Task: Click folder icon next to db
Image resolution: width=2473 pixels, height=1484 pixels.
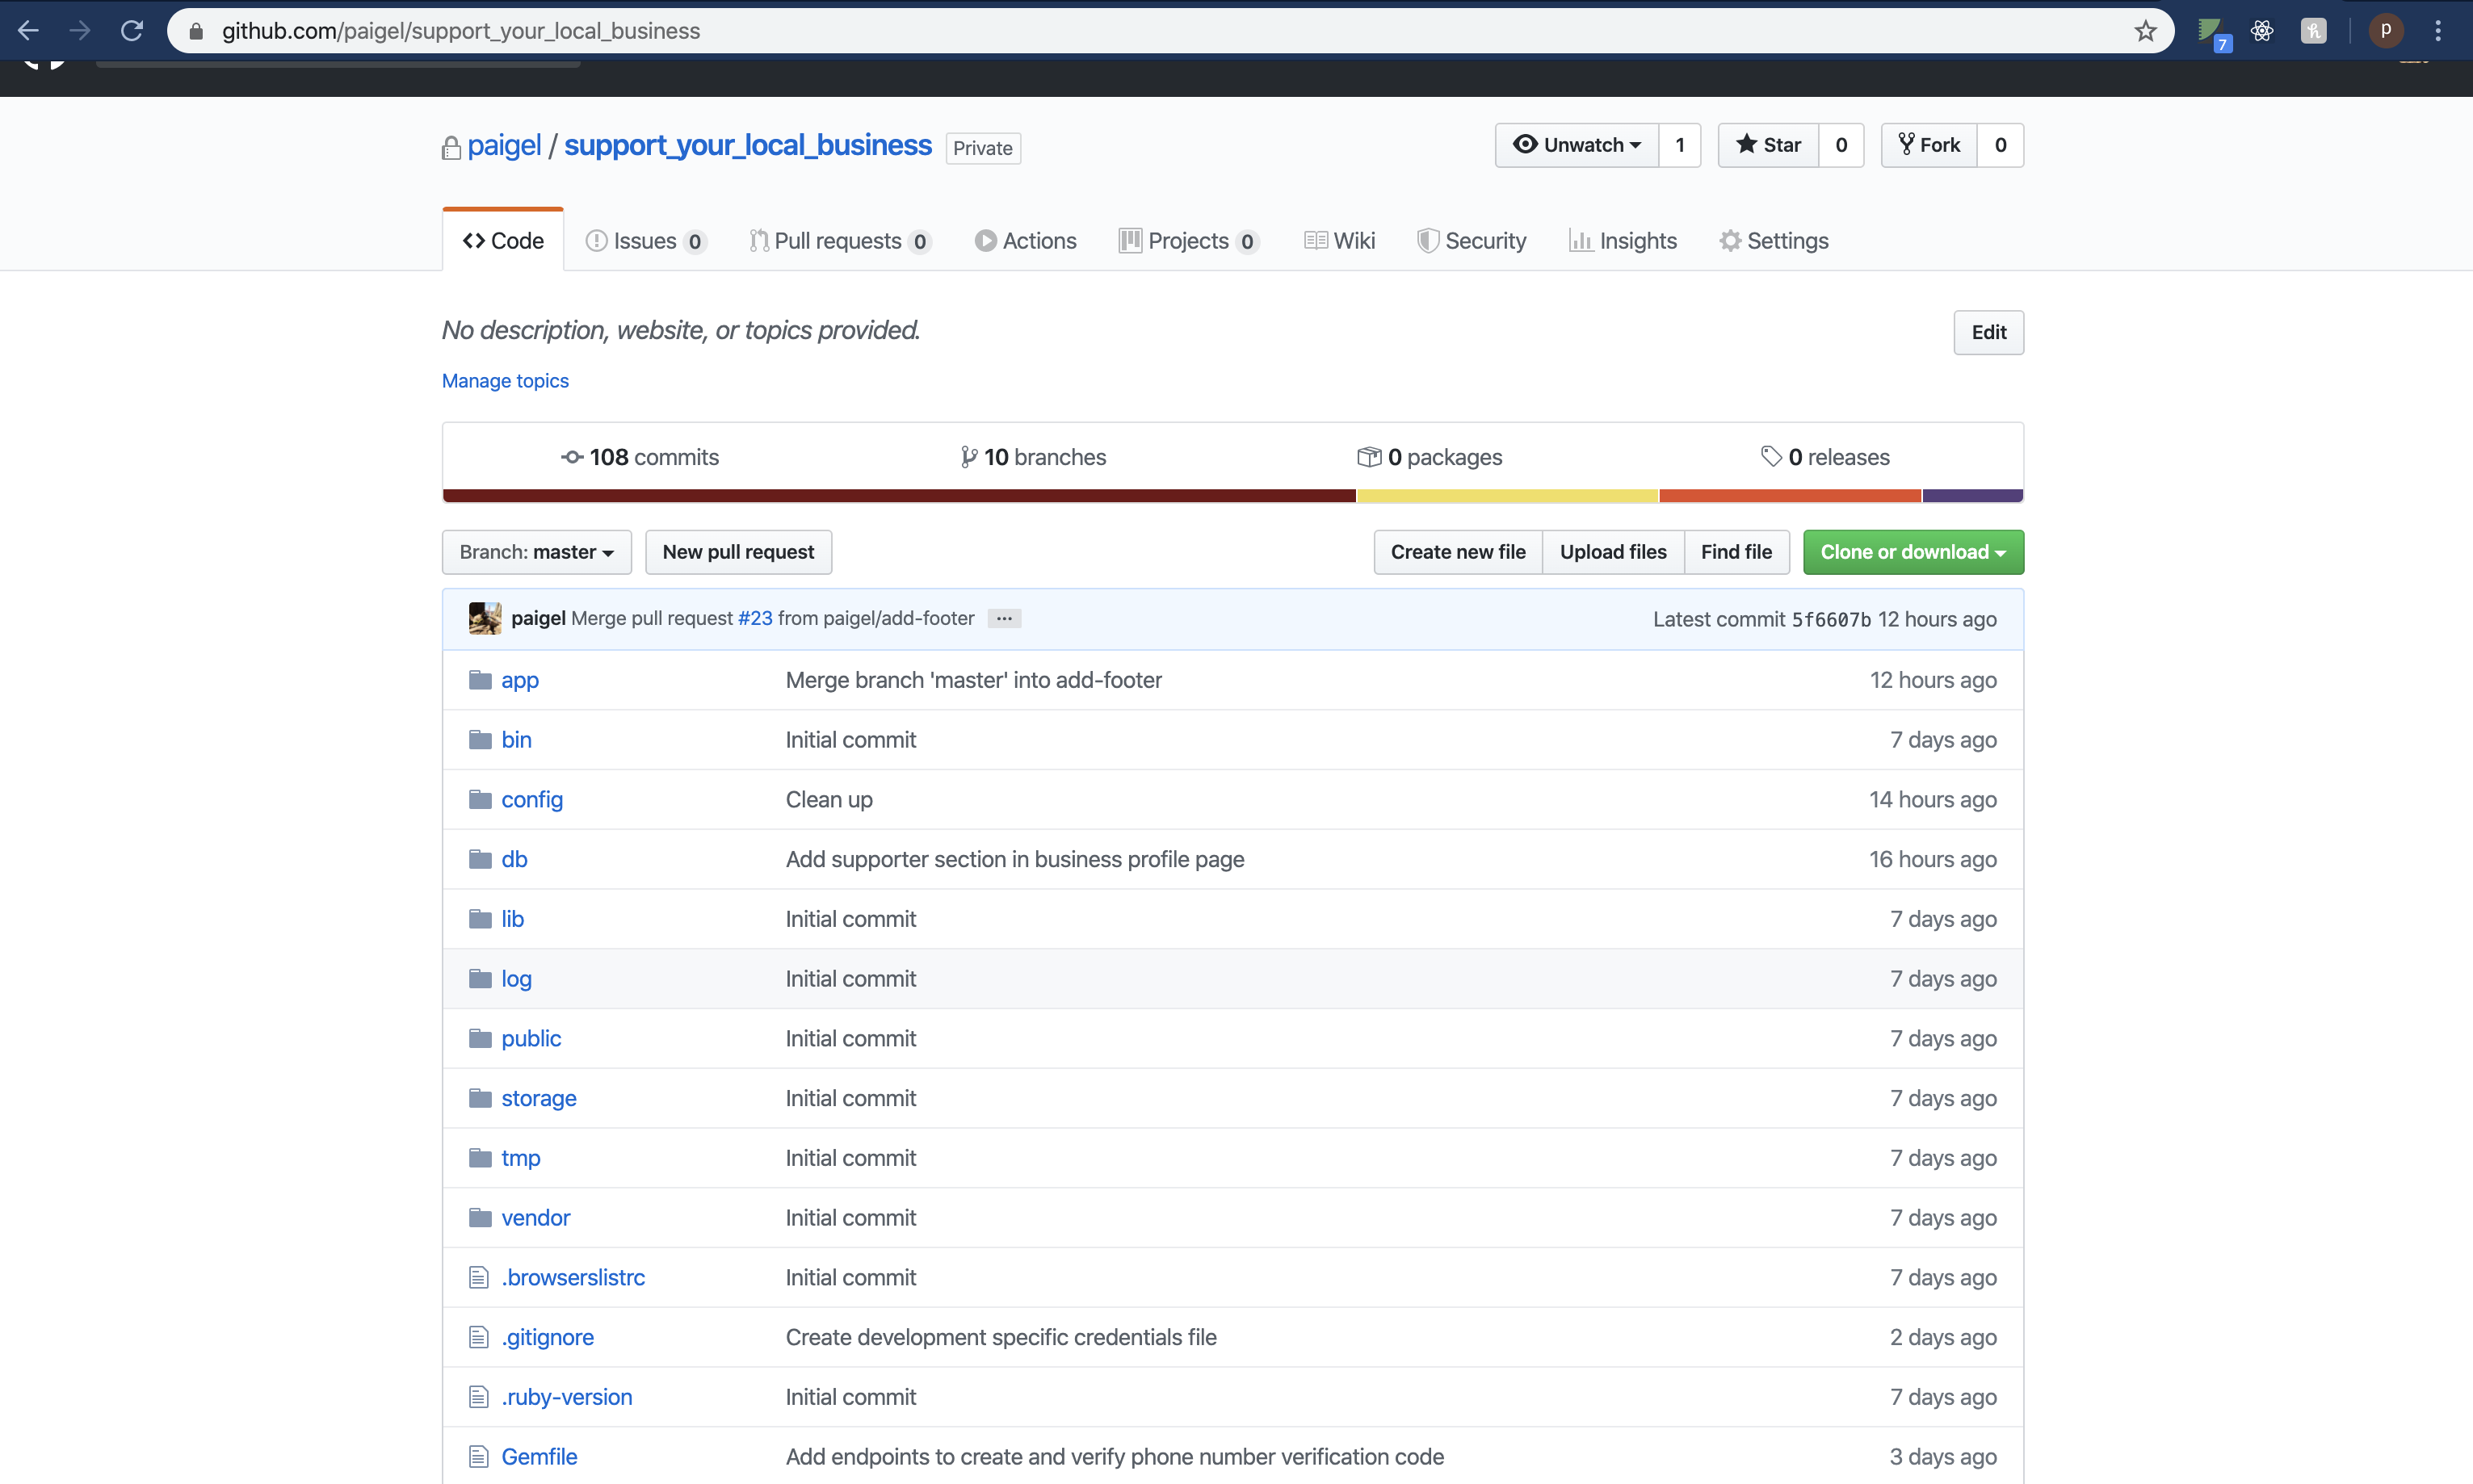Action: (480, 859)
